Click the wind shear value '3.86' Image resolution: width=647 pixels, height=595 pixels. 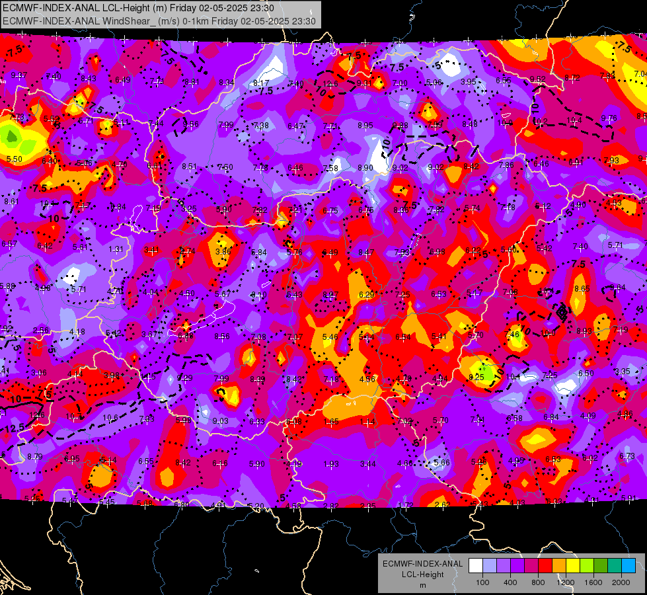(x=223, y=251)
